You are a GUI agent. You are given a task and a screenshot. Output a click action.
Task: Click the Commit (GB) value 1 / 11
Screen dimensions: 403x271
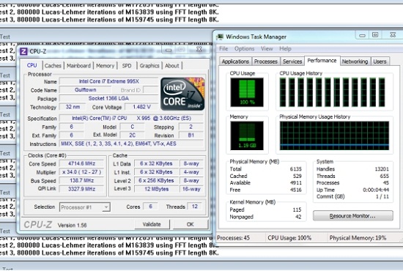pos(382,196)
